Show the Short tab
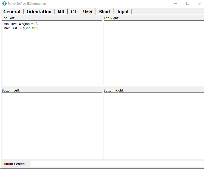Screen dimensions: 204x169 (x=105, y=12)
